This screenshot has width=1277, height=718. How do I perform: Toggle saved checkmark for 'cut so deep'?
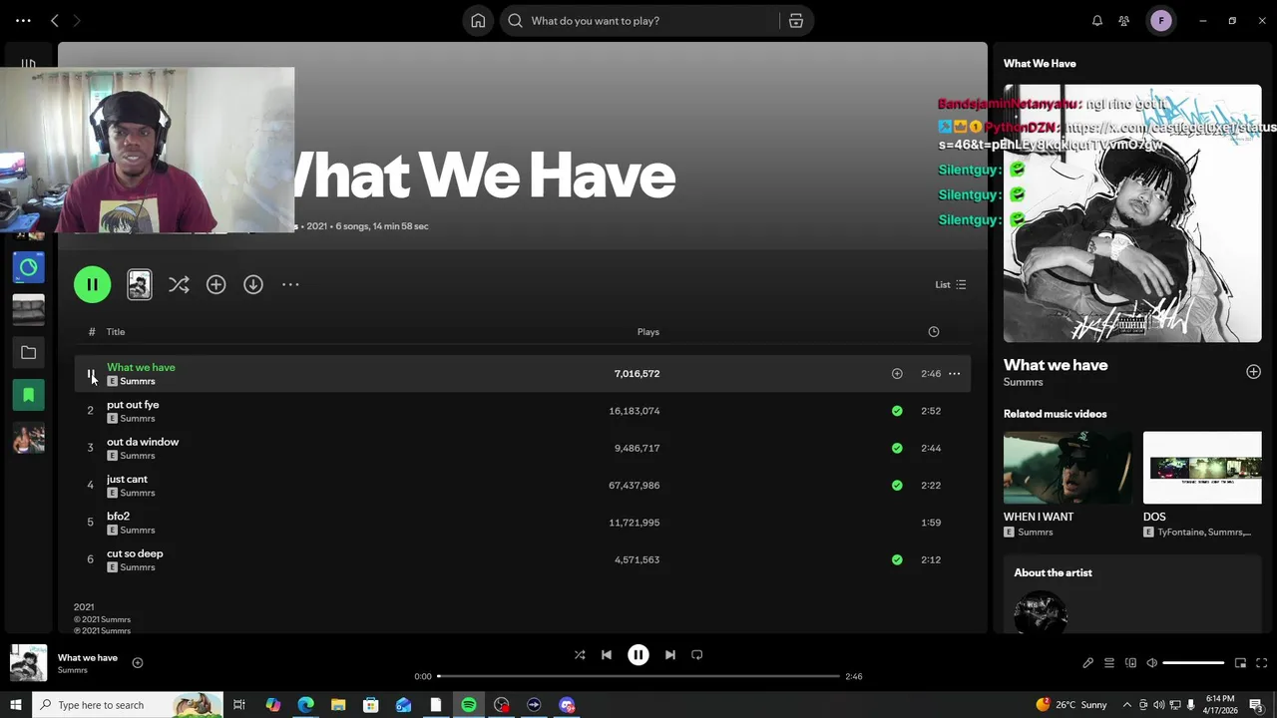pos(897,560)
